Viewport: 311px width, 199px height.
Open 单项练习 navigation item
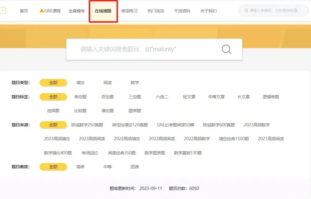tap(129, 11)
